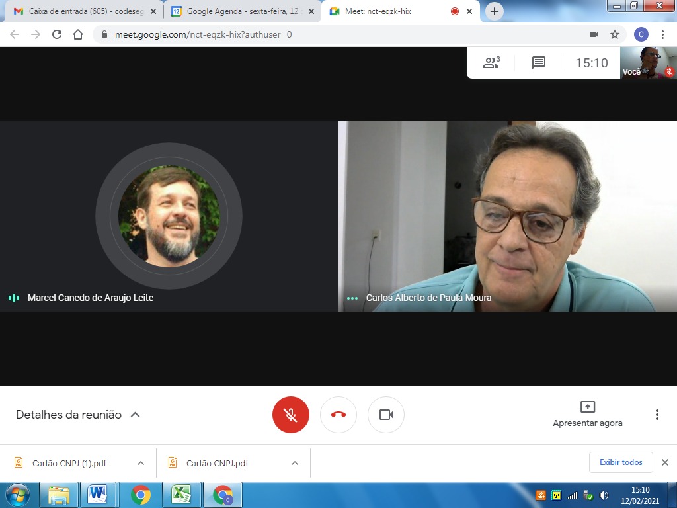
Task: Go back in browser history
Action: click(x=15, y=34)
